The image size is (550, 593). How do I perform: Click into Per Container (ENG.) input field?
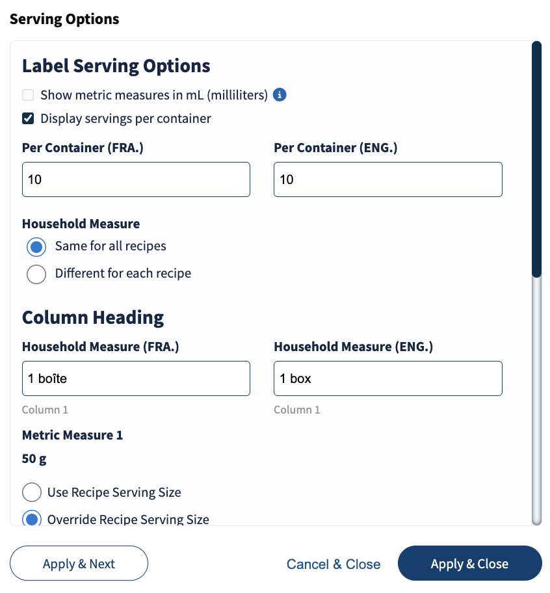point(387,179)
